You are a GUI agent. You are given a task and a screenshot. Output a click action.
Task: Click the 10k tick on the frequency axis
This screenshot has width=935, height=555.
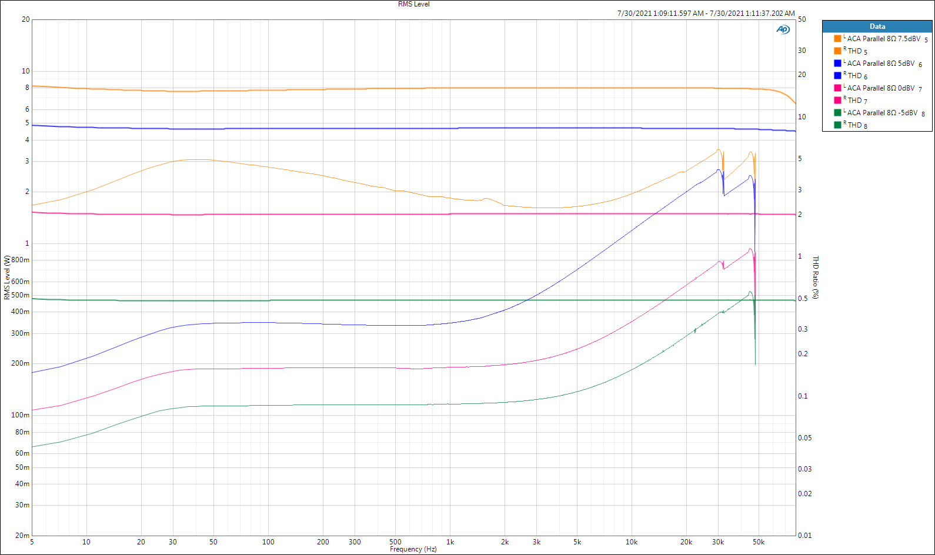coord(632,542)
